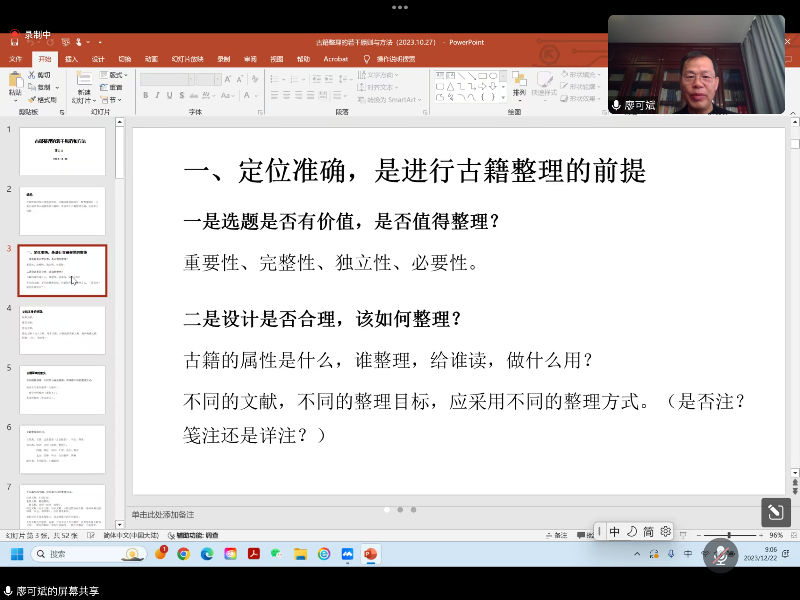800x600 pixels.
Task: Expand the Paste options arrow
Action: [15, 101]
